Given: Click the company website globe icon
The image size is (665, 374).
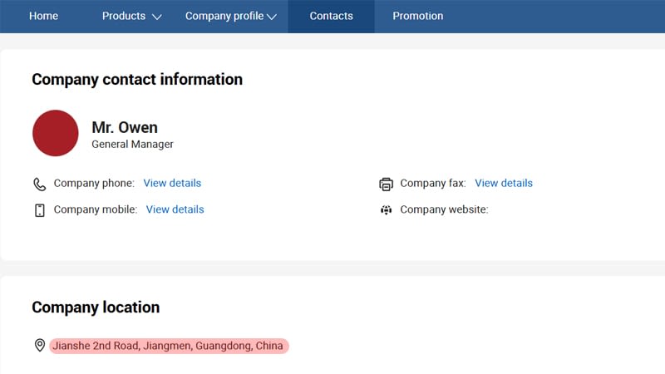Looking at the screenshot, I should coord(386,210).
